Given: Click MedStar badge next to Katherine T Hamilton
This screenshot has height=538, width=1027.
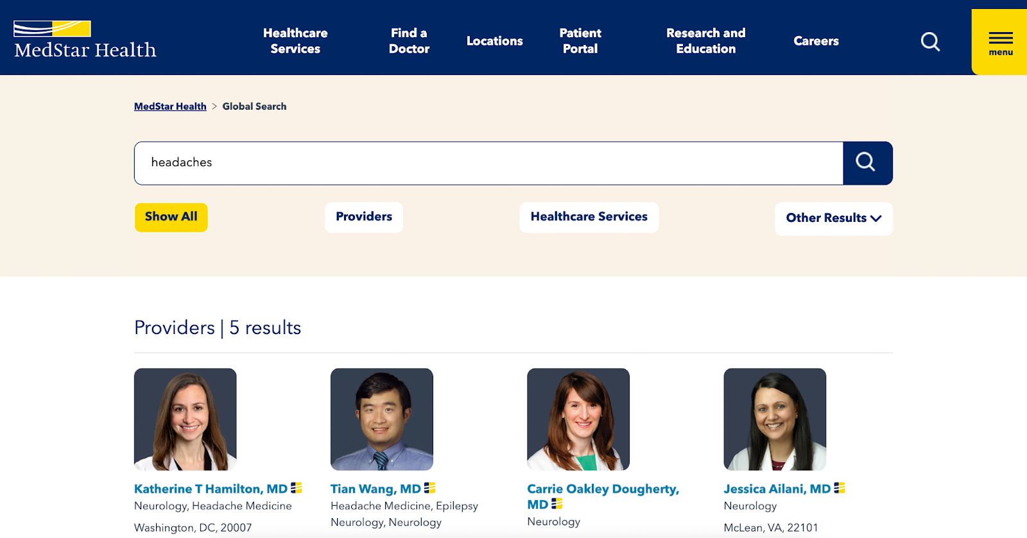Looking at the screenshot, I should [x=296, y=488].
